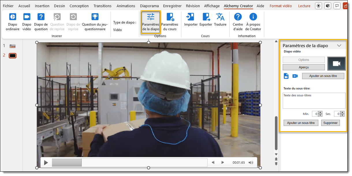Insert a Question du jeu-questionnaire

95,22
